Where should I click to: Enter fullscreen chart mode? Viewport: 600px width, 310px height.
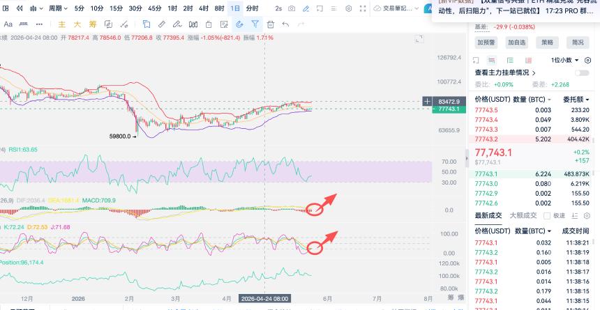363,8
